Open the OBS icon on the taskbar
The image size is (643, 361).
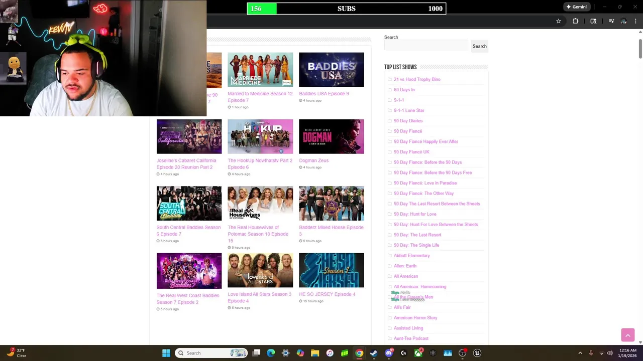[462, 353]
